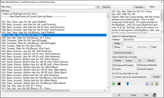
Task: Select the Chording type button
Action: (117, 61)
